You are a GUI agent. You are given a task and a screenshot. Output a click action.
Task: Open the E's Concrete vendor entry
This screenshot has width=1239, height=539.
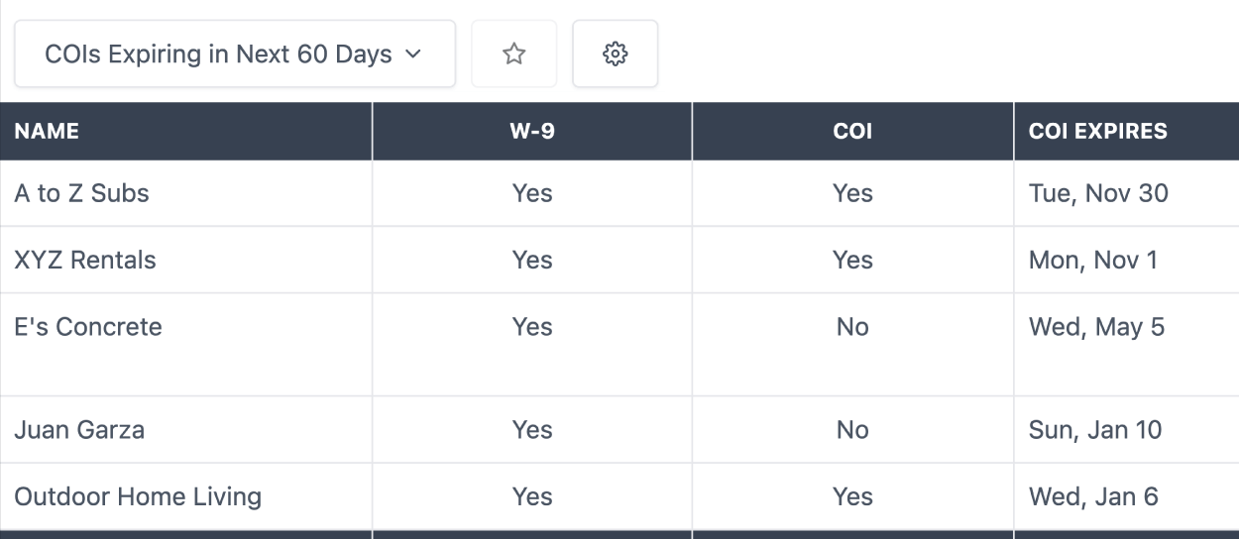point(88,327)
